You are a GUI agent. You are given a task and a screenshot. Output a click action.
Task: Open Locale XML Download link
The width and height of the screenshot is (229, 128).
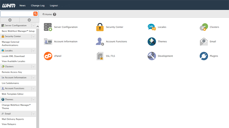click(13, 56)
